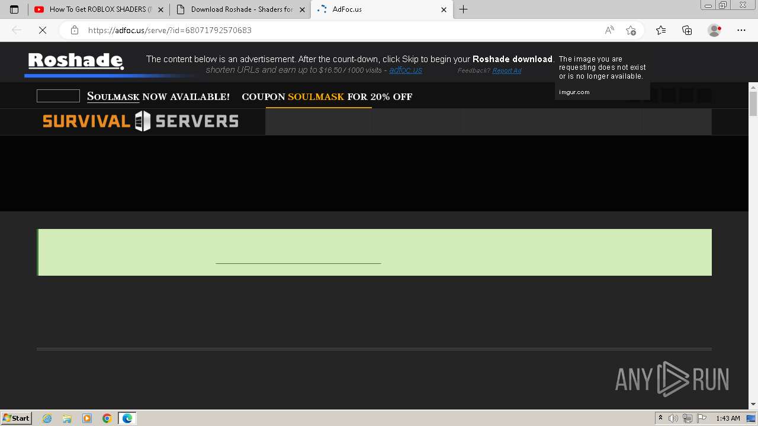This screenshot has height=426, width=758.
Task: Close the AdFoc.us tab
Action: tap(444, 9)
